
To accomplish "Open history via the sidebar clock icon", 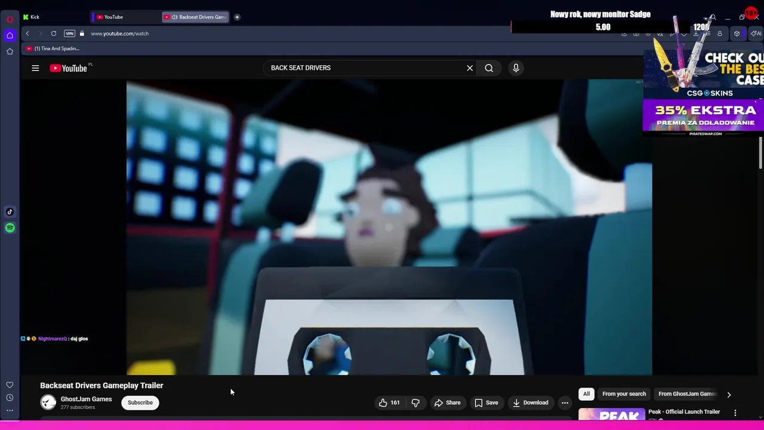I will coord(10,398).
